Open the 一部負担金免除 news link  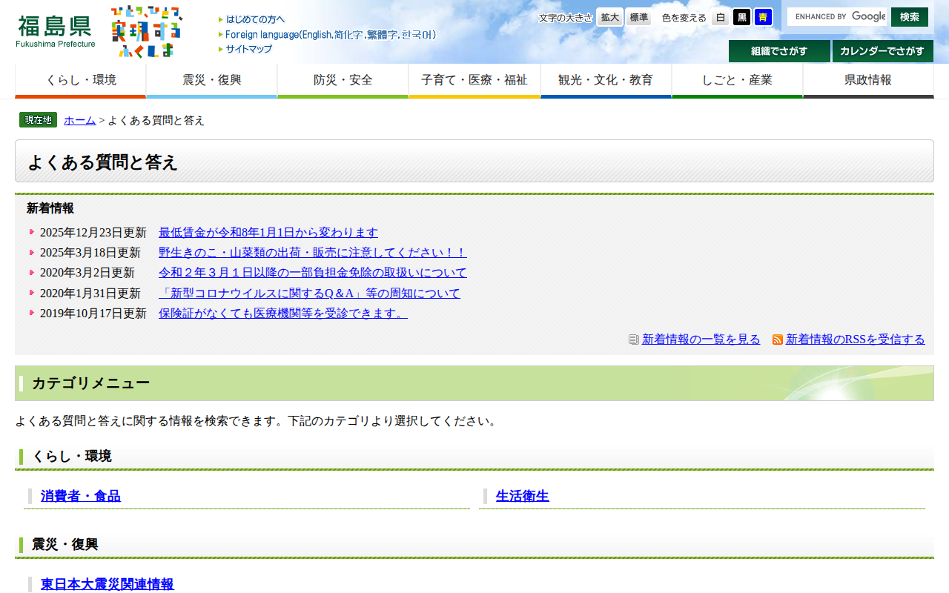click(313, 272)
